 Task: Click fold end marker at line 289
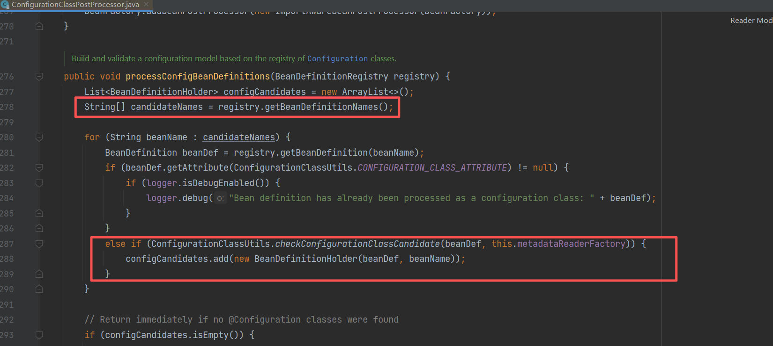39,274
